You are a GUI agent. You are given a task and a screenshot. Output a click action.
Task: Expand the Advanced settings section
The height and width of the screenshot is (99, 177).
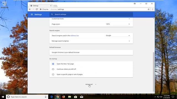[x=91, y=84]
